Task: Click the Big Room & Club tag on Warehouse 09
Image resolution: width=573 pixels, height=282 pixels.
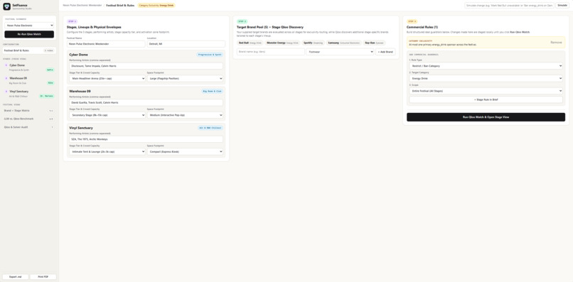Action: tap(213, 91)
